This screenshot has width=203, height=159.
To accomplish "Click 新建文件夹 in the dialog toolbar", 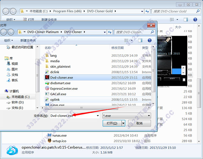I will [28, 41].
